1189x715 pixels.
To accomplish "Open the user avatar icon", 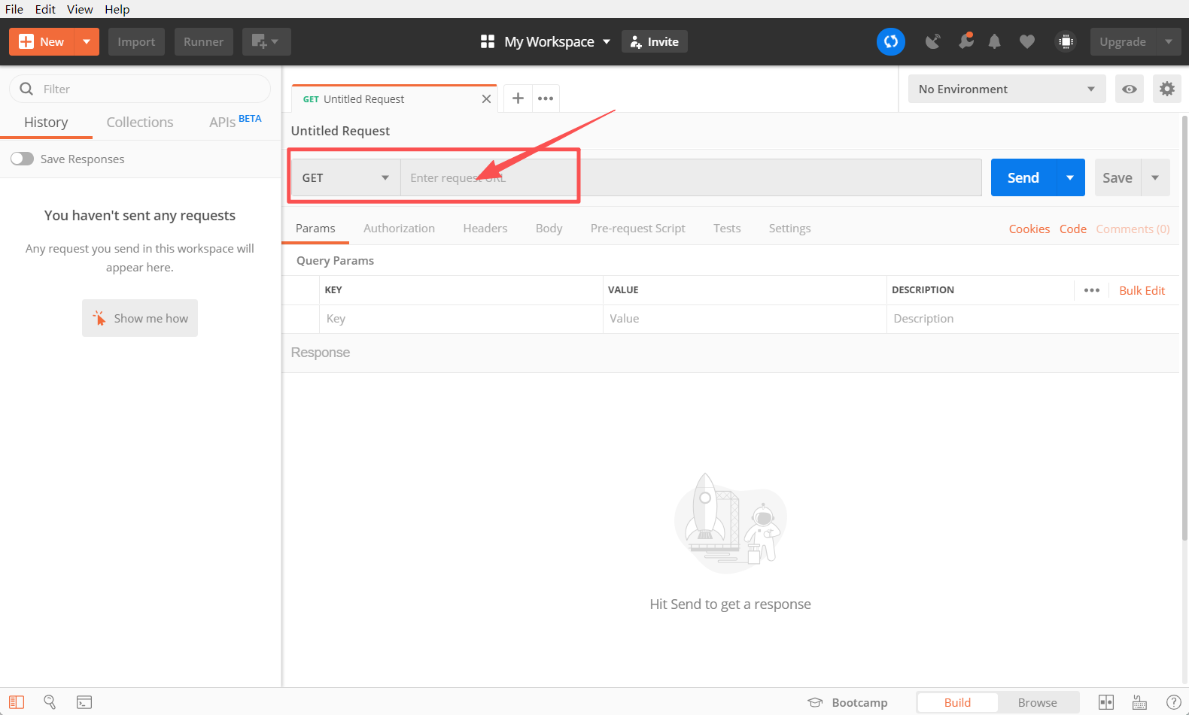I will (x=1066, y=41).
